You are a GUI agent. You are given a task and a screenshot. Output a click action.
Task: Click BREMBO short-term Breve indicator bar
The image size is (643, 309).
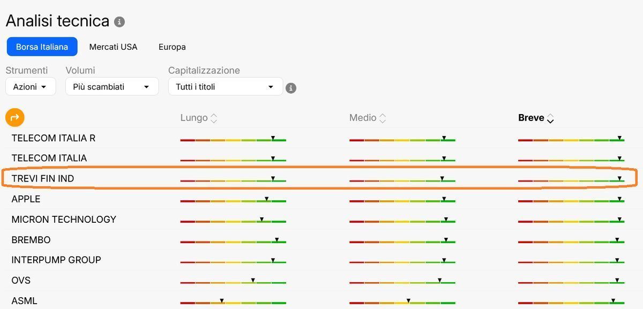point(571,241)
